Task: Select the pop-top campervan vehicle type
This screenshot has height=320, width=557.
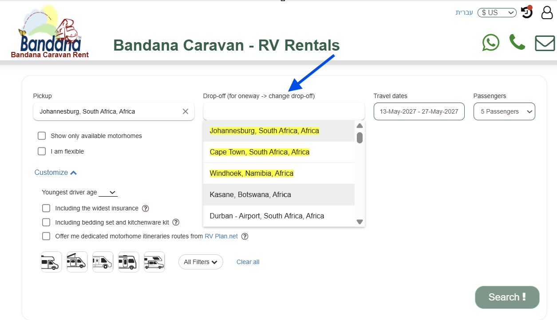Action: tap(77, 262)
